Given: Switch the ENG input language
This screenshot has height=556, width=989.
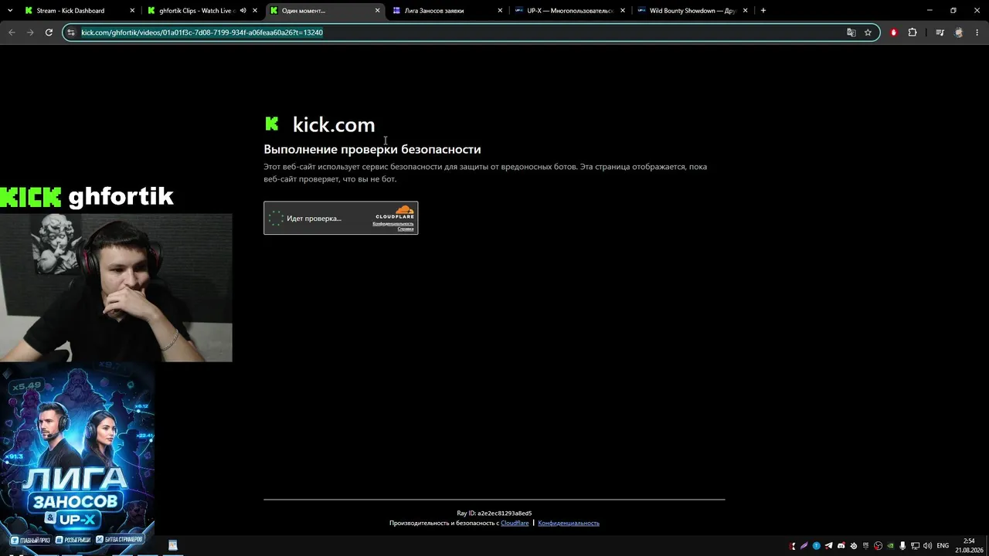Looking at the screenshot, I should click(x=943, y=546).
